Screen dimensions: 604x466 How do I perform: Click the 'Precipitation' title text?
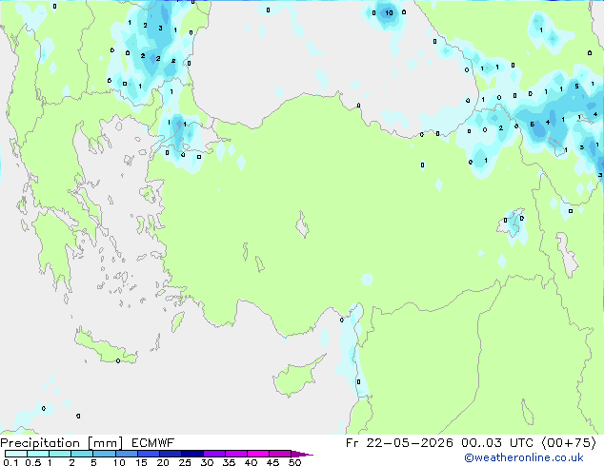pos(40,443)
